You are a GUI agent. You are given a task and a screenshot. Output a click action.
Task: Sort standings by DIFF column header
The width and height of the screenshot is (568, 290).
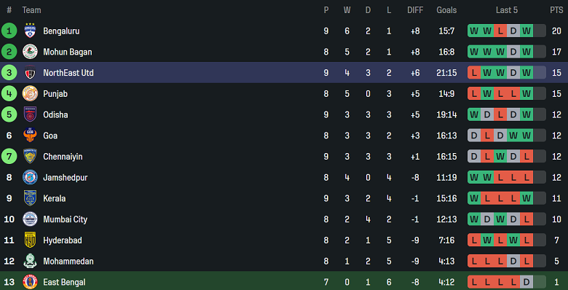click(415, 10)
